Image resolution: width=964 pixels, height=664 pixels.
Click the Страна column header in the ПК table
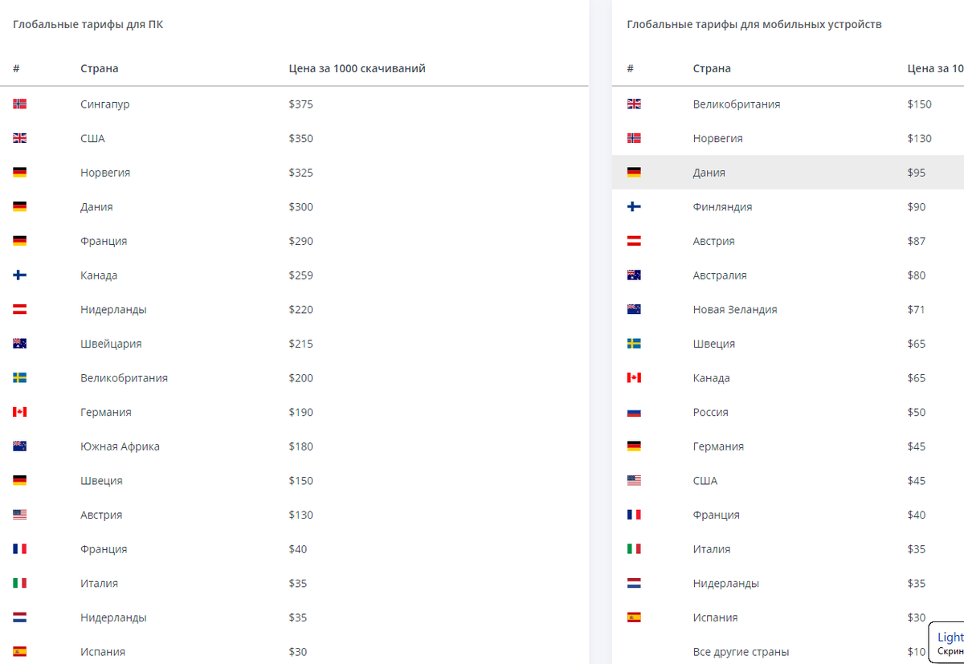click(100, 69)
